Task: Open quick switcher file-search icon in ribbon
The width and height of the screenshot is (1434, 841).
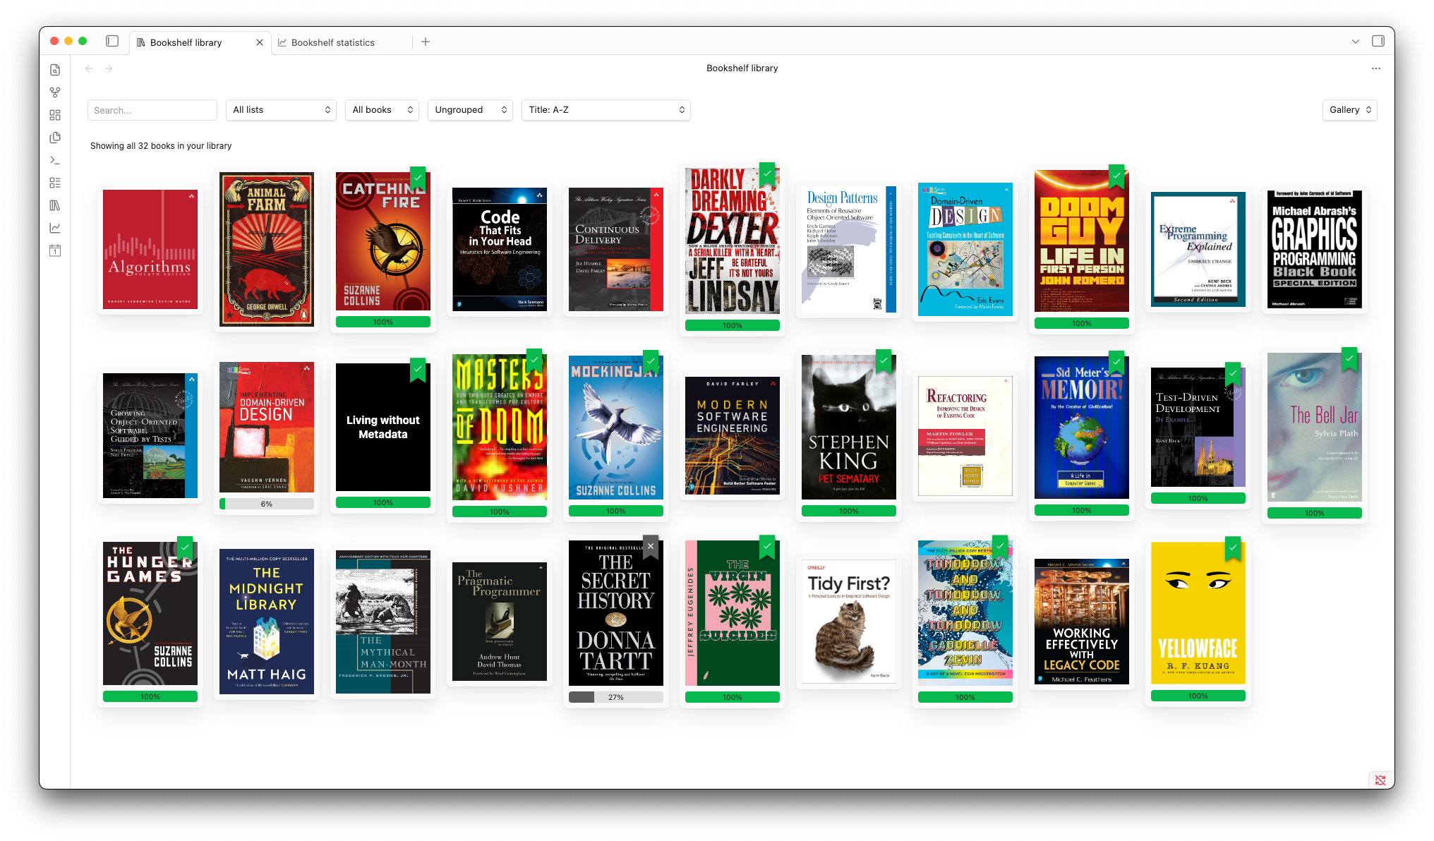Action: tap(55, 70)
